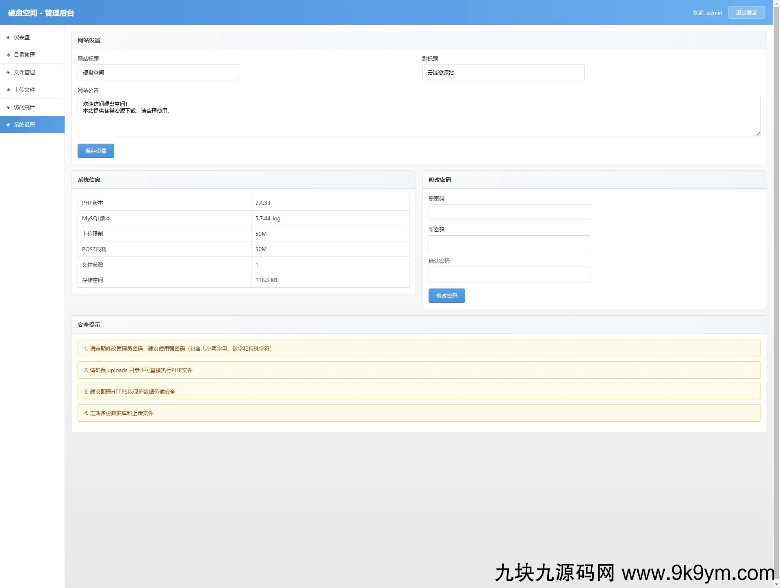Click the 修改密码 submit button
This screenshot has width=780, height=588.
point(446,296)
